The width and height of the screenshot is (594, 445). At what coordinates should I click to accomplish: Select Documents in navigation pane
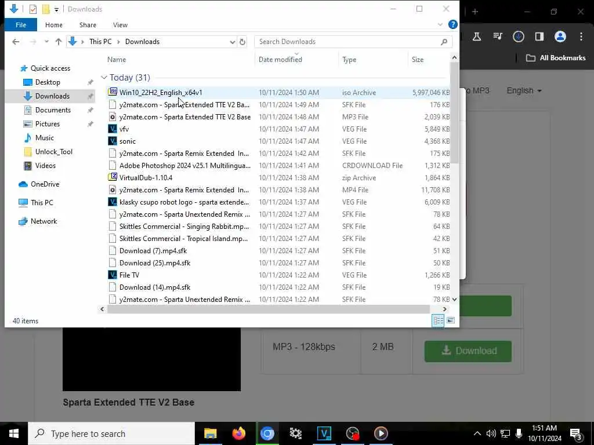tap(53, 110)
